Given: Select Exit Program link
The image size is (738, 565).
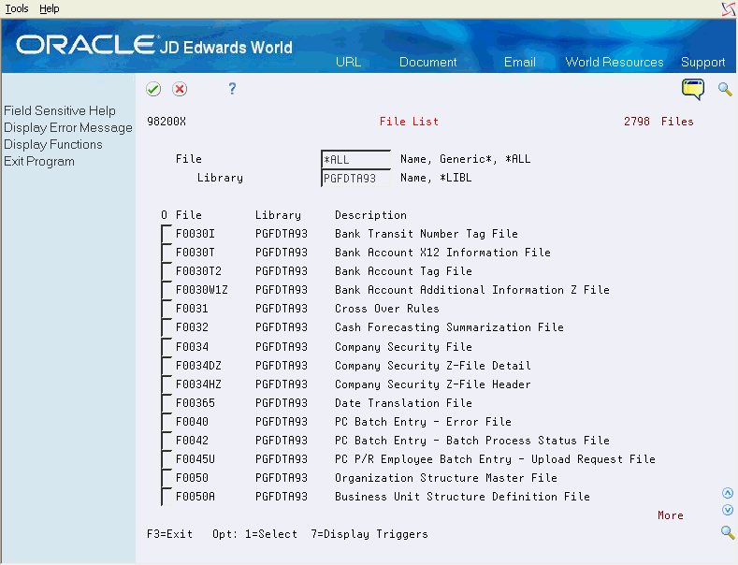Looking at the screenshot, I should pyautogui.click(x=39, y=162).
